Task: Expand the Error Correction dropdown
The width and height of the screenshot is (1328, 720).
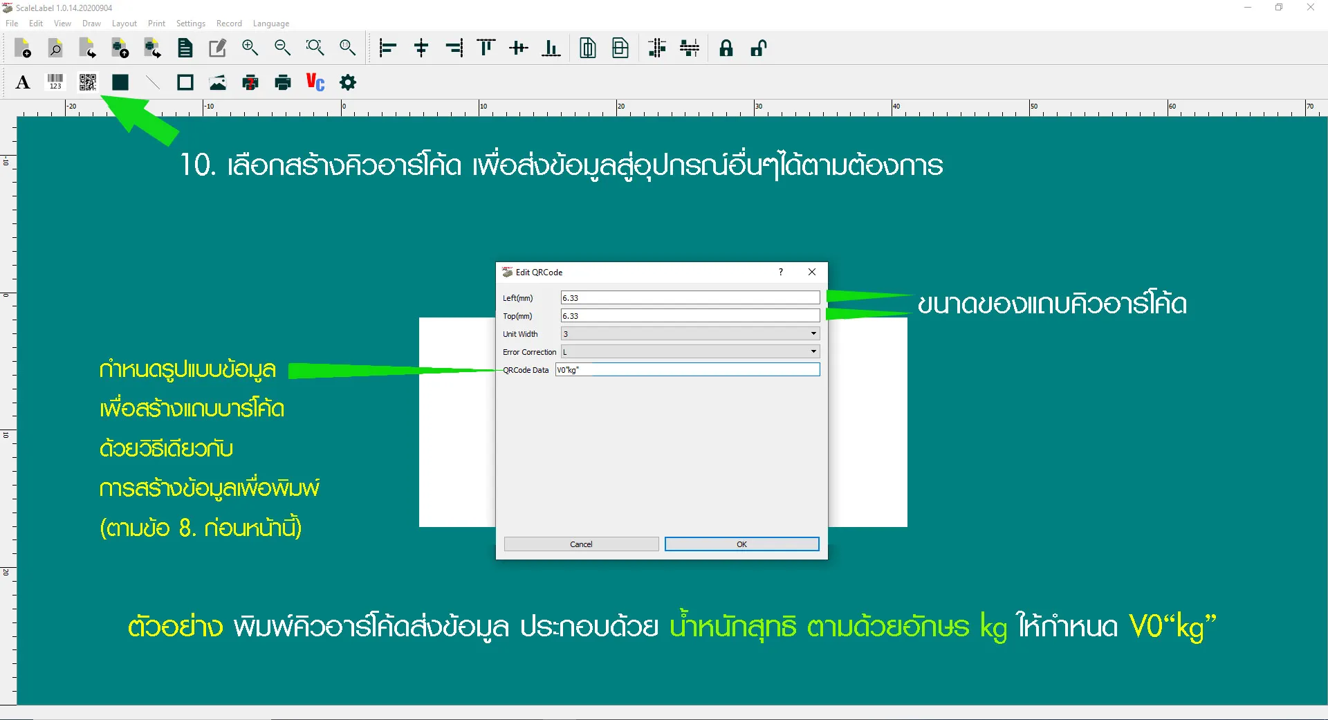Action: 813,352
